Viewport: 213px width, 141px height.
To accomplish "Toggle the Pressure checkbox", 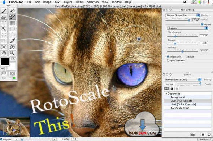I will click(202, 24).
